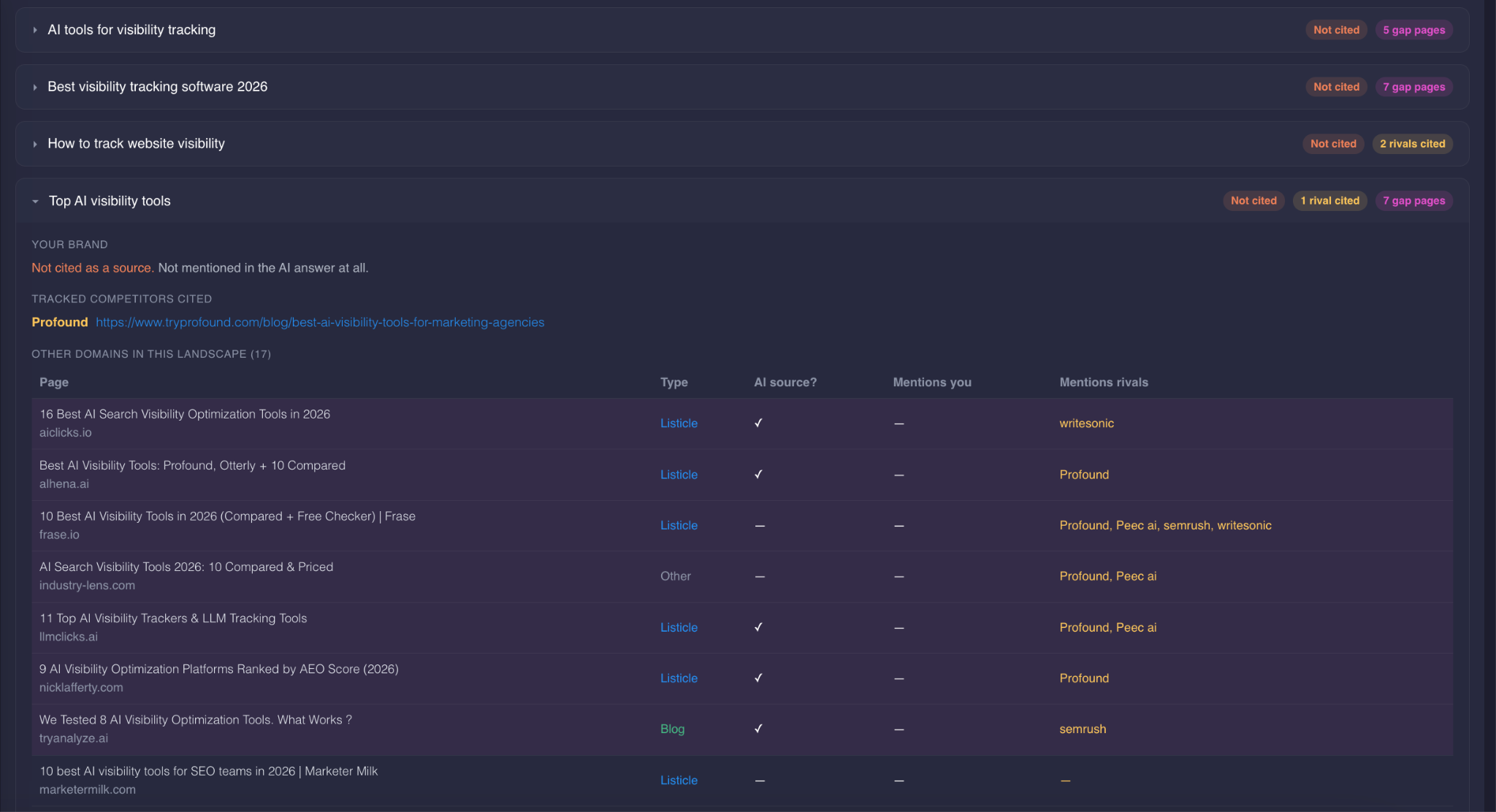The image size is (1496, 812).
Task: Click the '5 gap pages' badge
Action: coord(1413,30)
